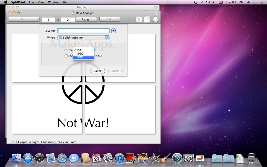Choose JPEG in the format list
Viewport: 267px width, 167px height.
pos(83,54)
